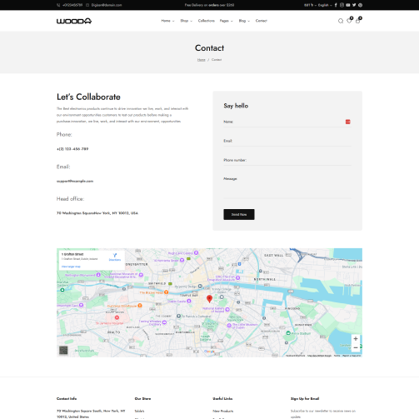
Task: Click the Tables footer link under Our Store
Action: [139, 411]
